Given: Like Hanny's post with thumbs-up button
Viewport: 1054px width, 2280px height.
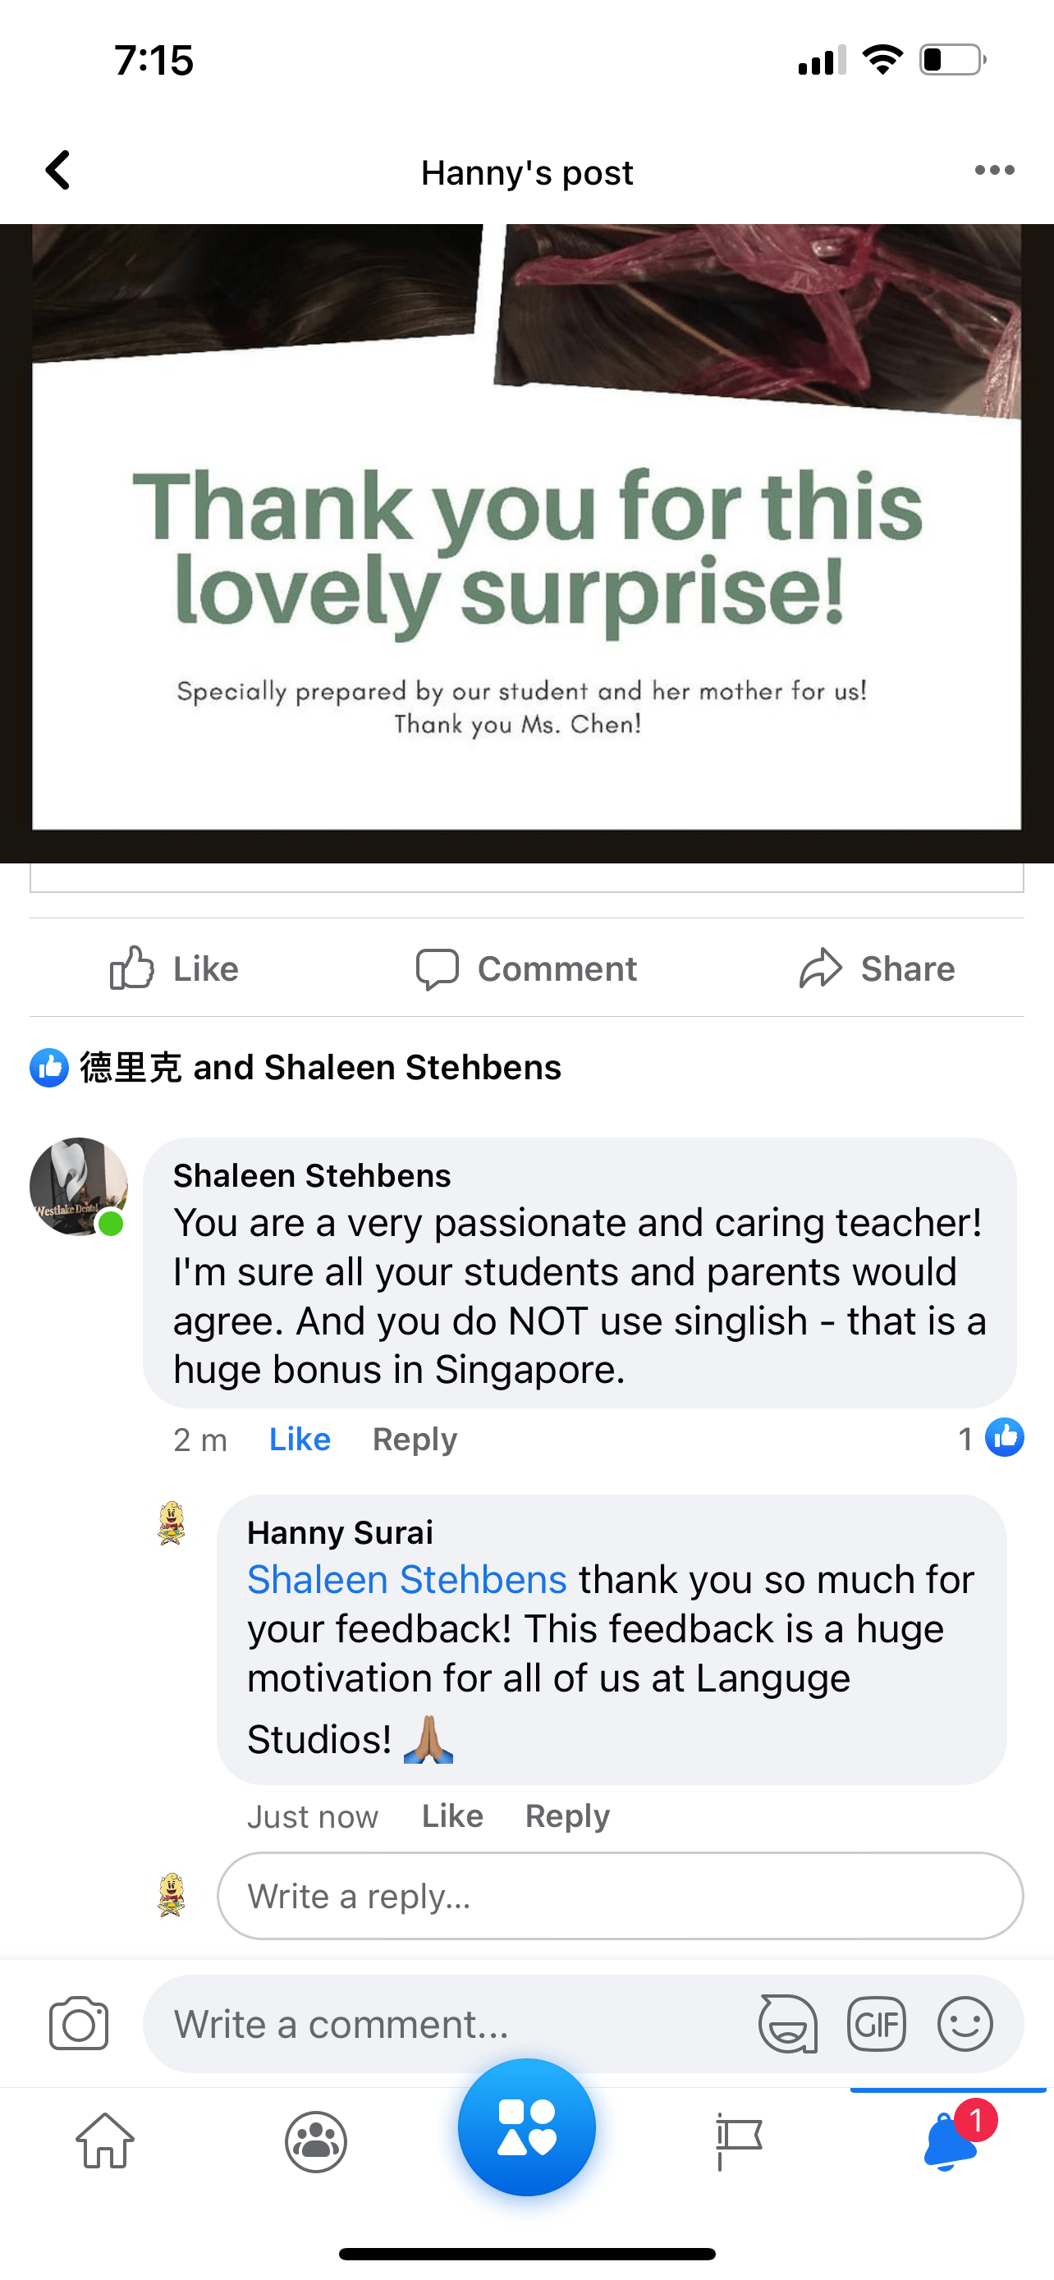Looking at the screenshot, I should click(x=174, y=968).
